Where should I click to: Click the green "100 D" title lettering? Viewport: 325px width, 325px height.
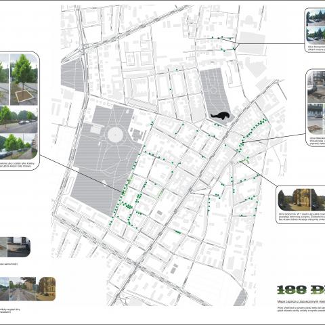(301, 290)
